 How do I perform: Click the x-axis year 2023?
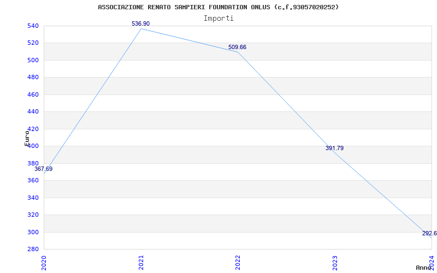click(335, 263)
